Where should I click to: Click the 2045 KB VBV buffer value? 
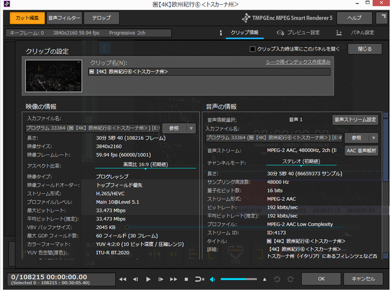[x=106, y=228]
